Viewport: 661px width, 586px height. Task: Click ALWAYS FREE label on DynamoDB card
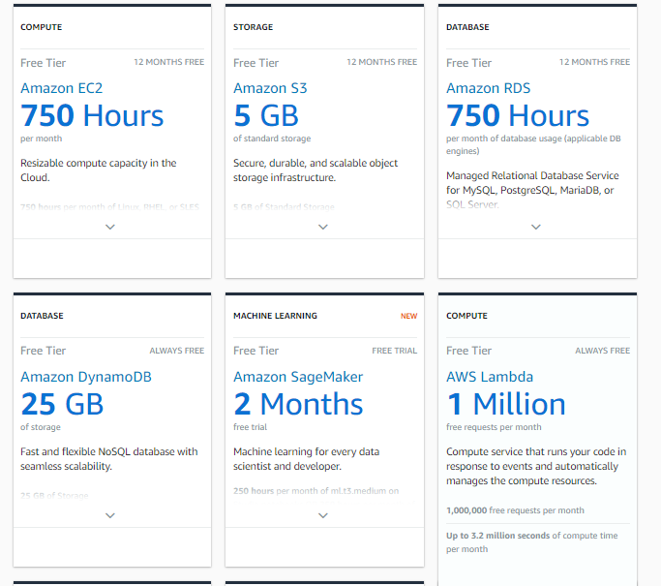coord(177,351)
